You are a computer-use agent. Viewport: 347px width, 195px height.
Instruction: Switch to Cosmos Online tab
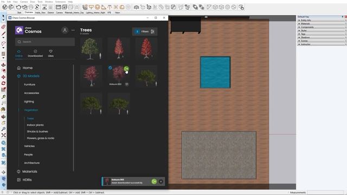19,54
